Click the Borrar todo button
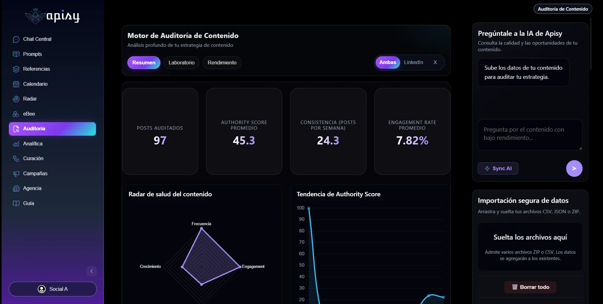Viewport: 603px width, 304px height. pyautogui.click(x=530, y=287)
